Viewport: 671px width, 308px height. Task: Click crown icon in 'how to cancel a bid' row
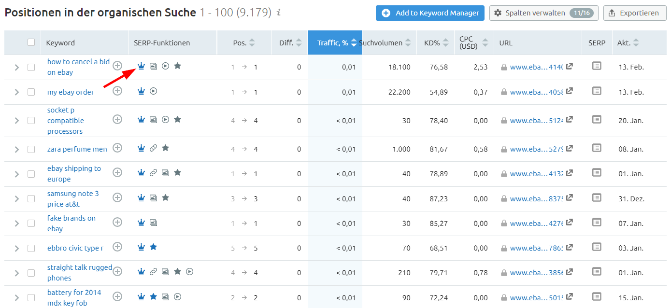(141, 66)
